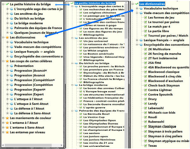This screenshot has height=149, width=190.
Task: Click the check icon beside Le Whist anglais
Action: (80, 51)
